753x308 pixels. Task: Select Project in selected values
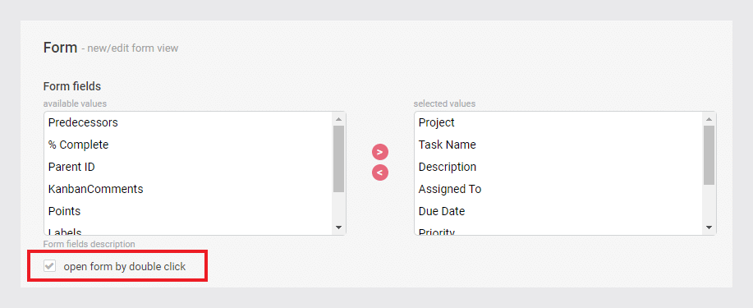coord(558,122)
